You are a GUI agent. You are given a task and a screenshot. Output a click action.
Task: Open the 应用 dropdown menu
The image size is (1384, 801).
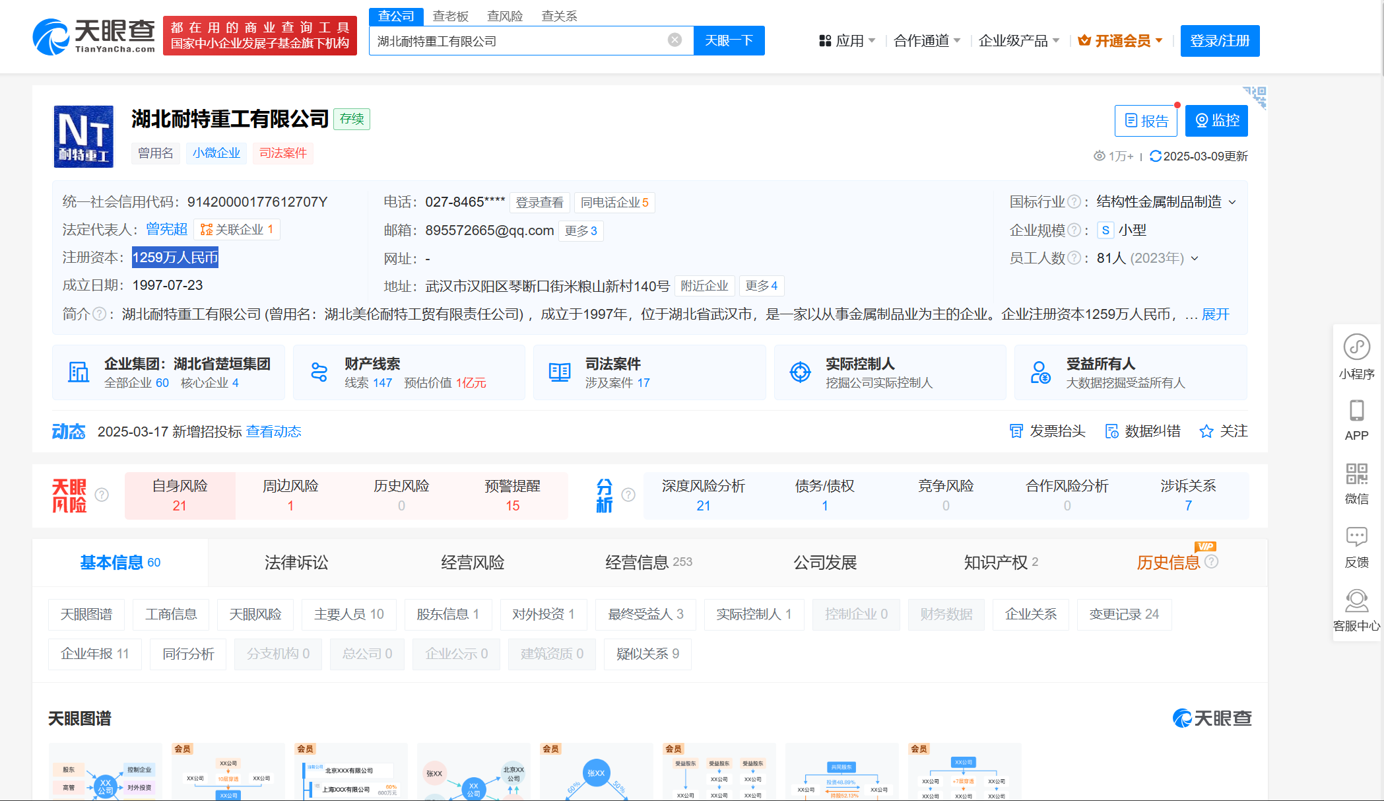coord(847,41)
